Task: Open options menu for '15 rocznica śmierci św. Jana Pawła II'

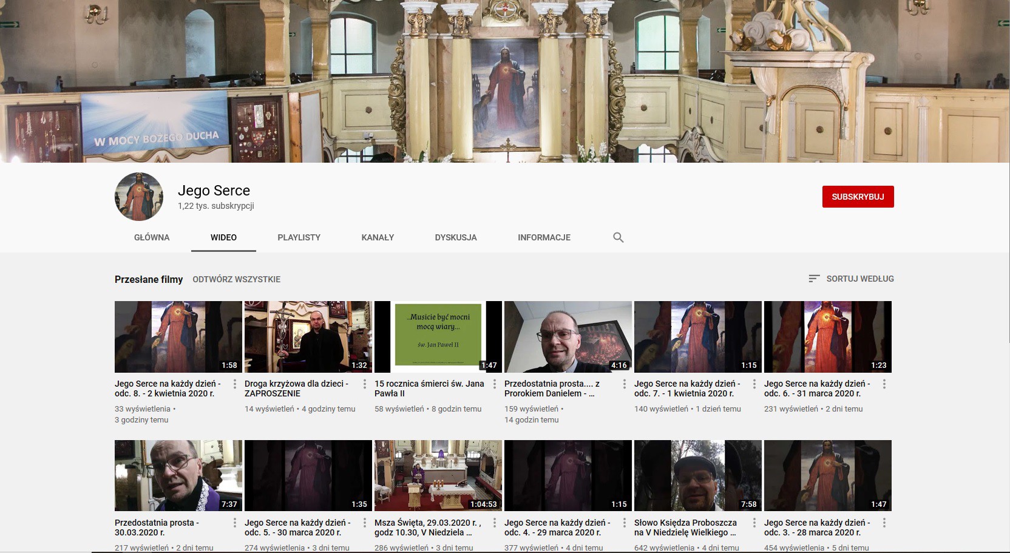Action: (x=493, y=384)
